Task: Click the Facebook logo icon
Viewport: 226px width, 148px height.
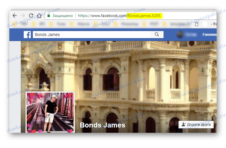Action: pyautogui.click(x=27, y=35)
